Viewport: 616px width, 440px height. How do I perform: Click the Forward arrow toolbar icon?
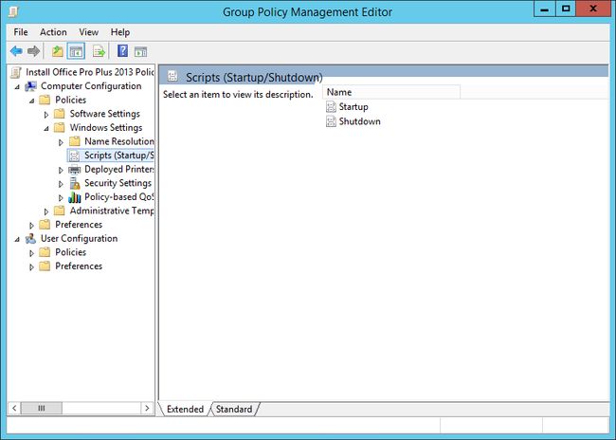(33, 51)
